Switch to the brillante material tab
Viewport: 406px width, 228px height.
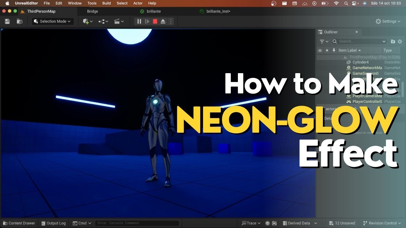point(151,11)
